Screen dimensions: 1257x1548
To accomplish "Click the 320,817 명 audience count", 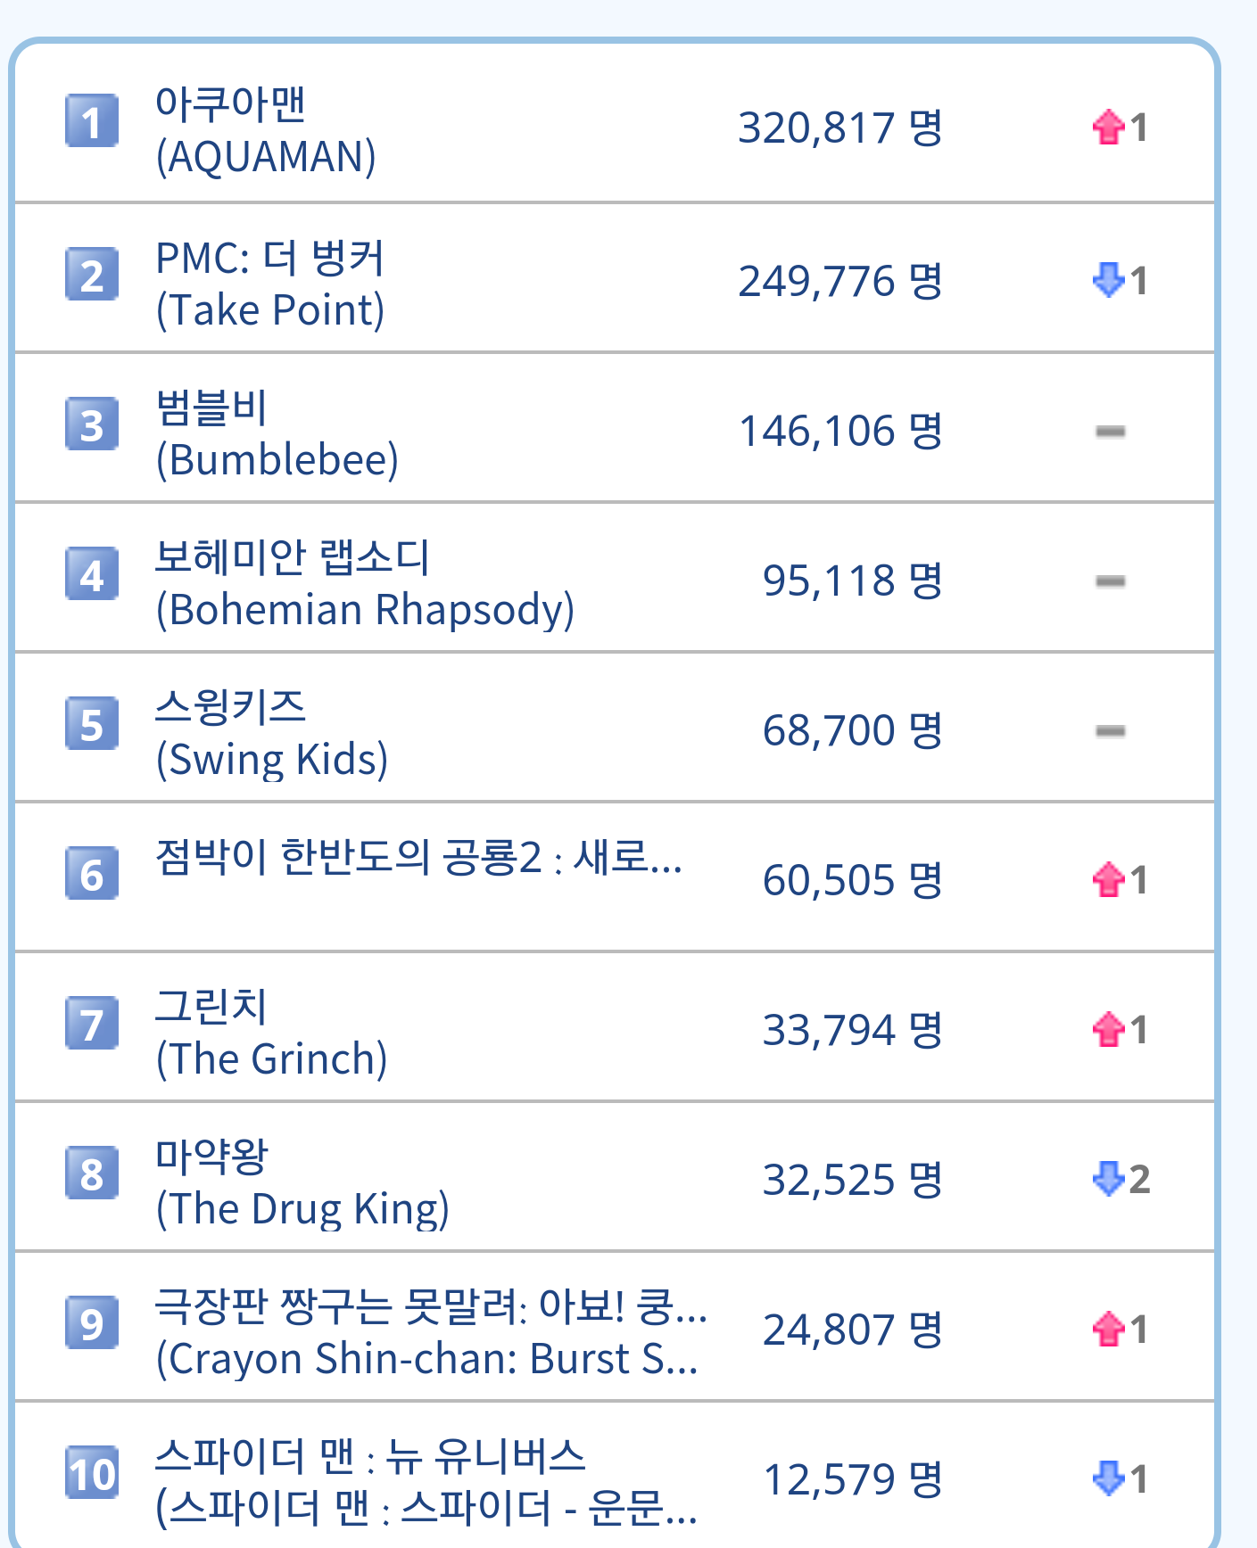I will 839,128.
